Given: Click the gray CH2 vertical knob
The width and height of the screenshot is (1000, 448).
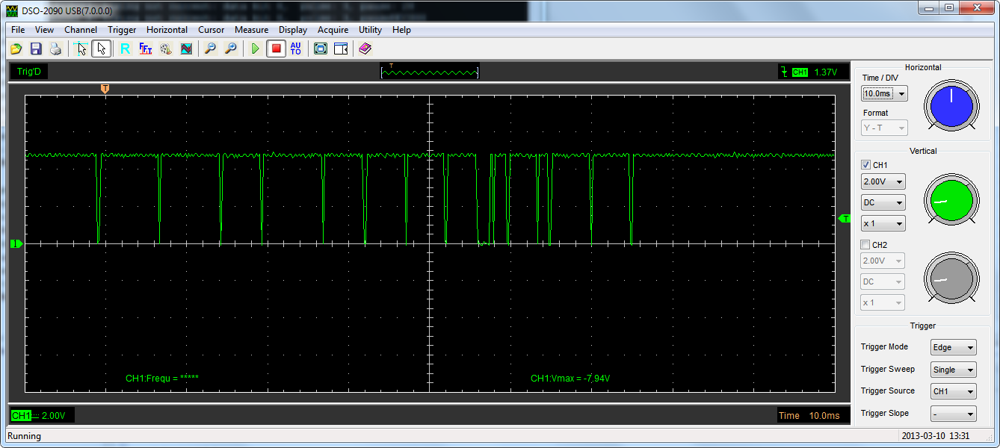Looking at the screenshot, I should pos(951,279).
